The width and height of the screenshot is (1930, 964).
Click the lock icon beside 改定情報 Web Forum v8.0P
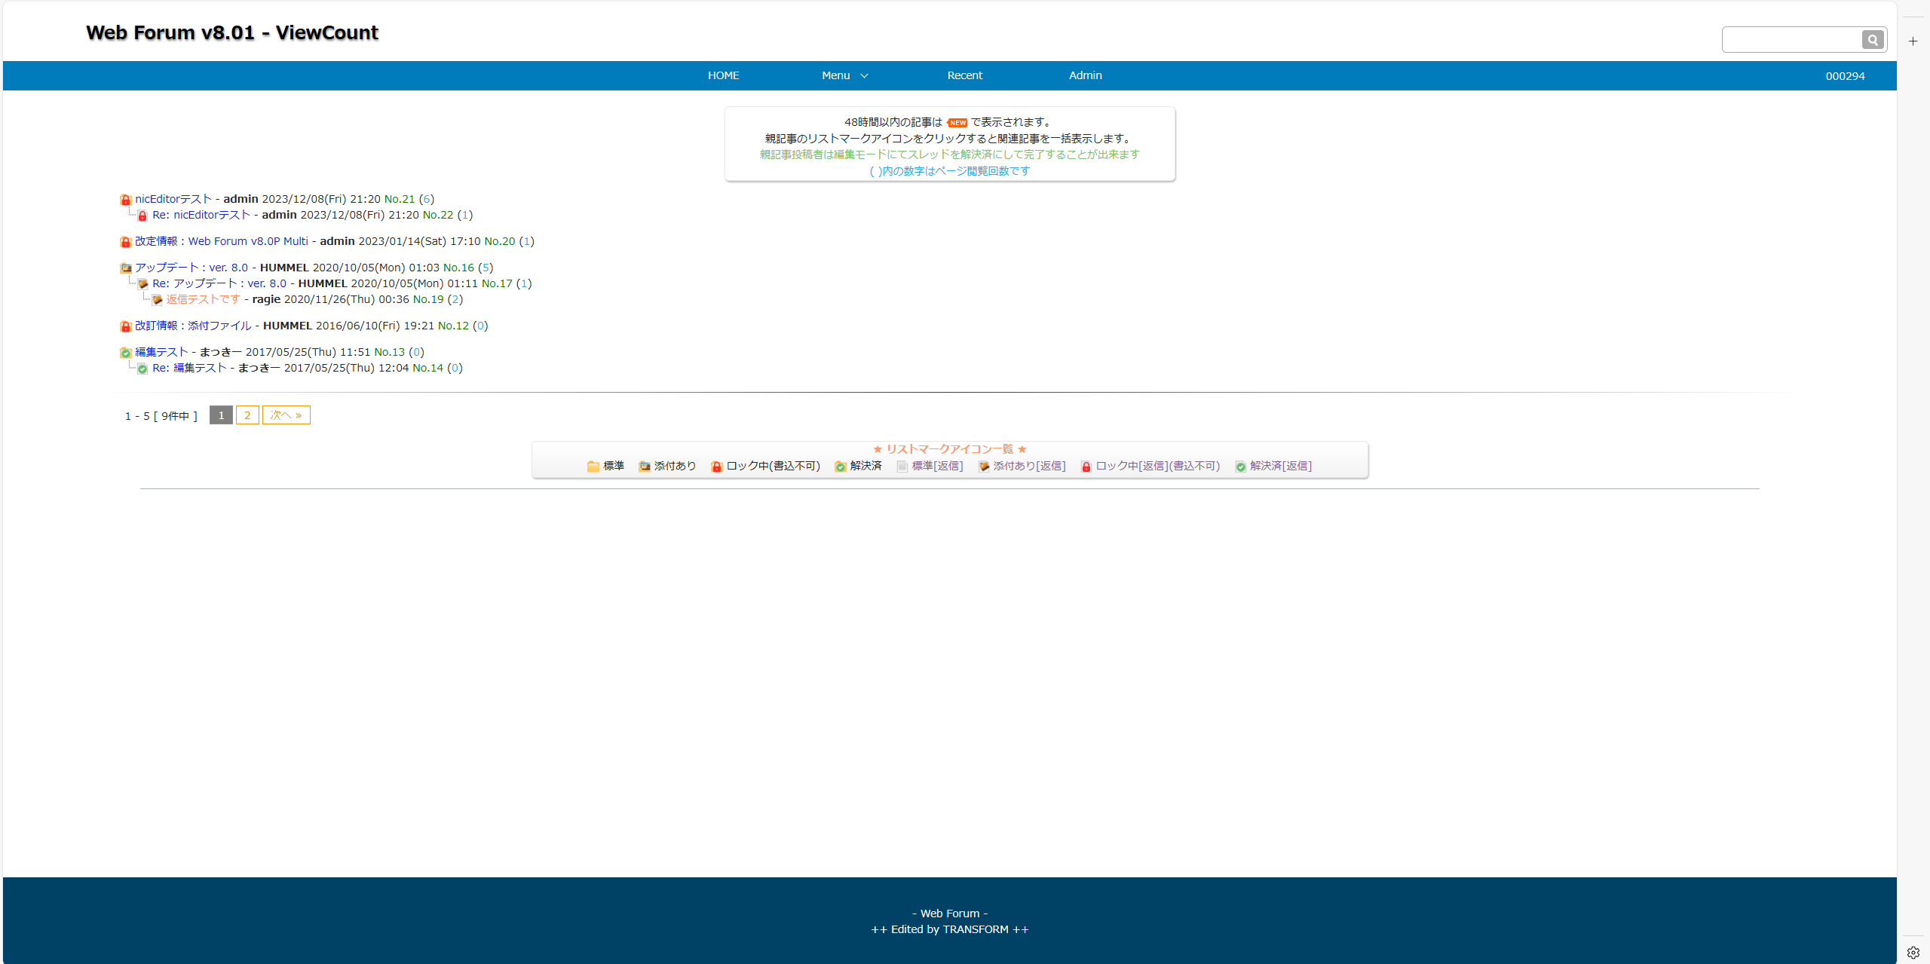[125, 242]
